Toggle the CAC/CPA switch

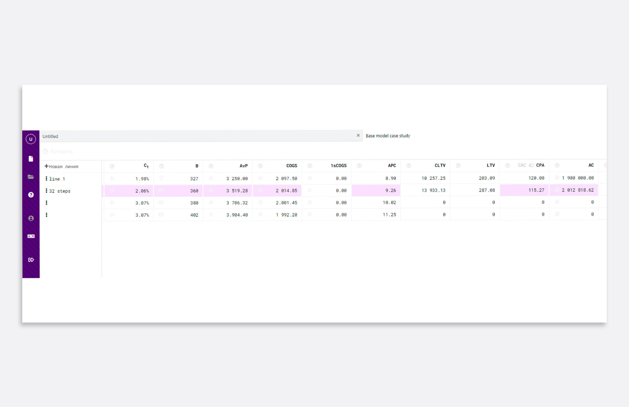[x=531, y=165]
